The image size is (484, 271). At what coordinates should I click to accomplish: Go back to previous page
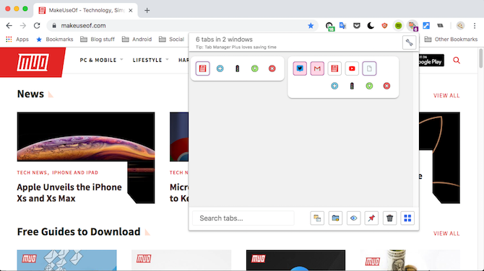pyautogui.click(x=9, y=25)
